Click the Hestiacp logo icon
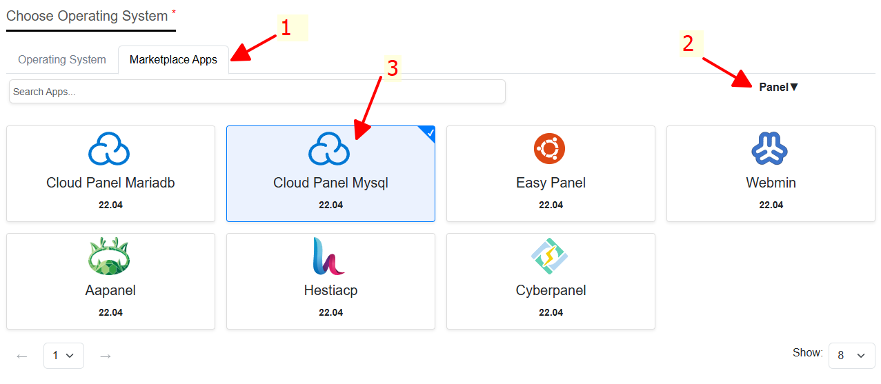The width and height of the screenshot is (881, 384). point(328,256)
